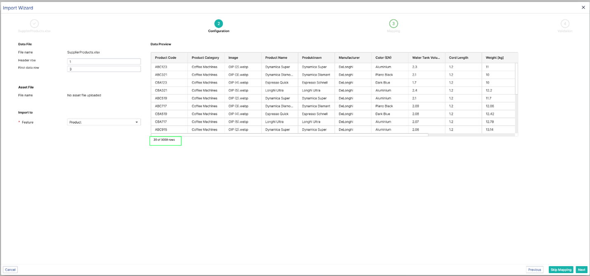This screenshot has height=276, width=590.
Task: Click the Product Name column header
Action: (x=279, y=58)
